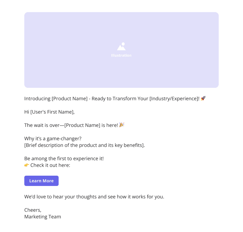Select the Illustration label in the banner
Image resolution: width=243 pixels, height=232 pixels.
coord(121,55)
